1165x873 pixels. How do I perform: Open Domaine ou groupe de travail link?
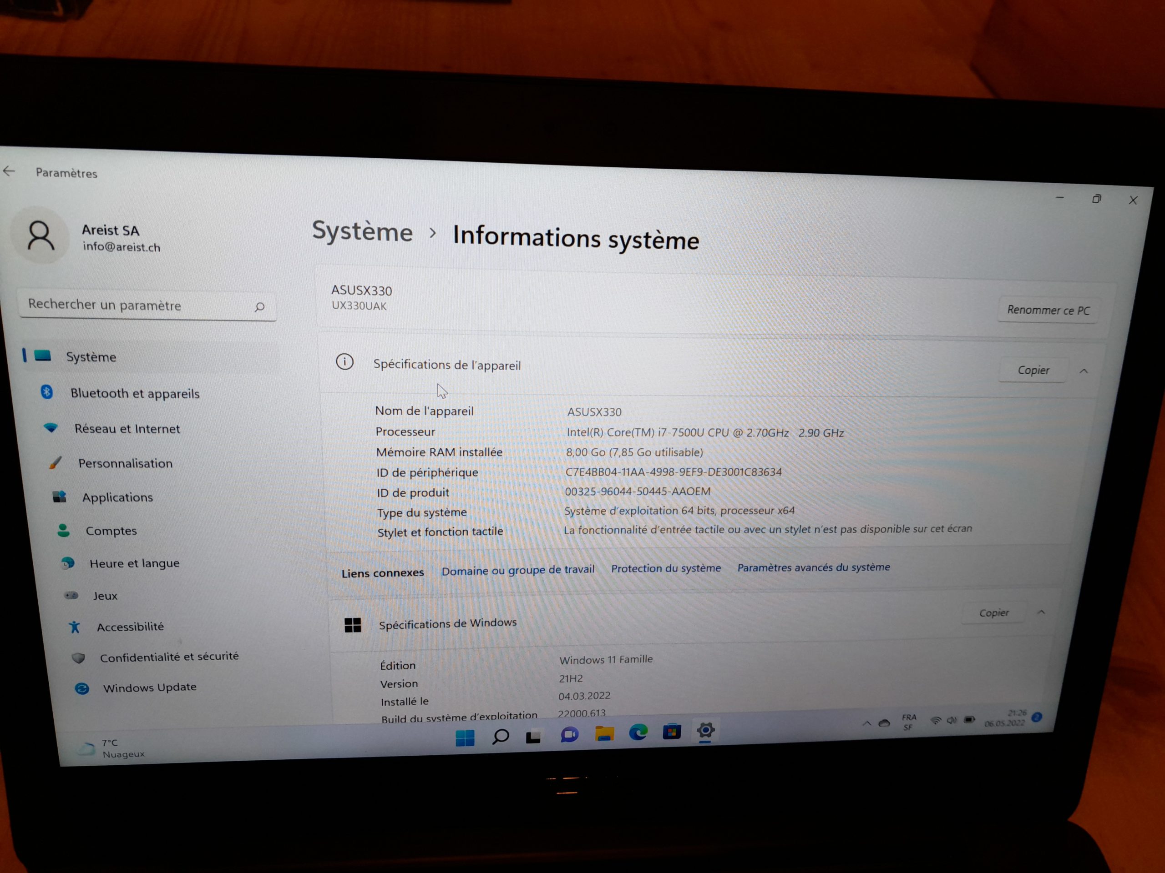pos(518,570)
